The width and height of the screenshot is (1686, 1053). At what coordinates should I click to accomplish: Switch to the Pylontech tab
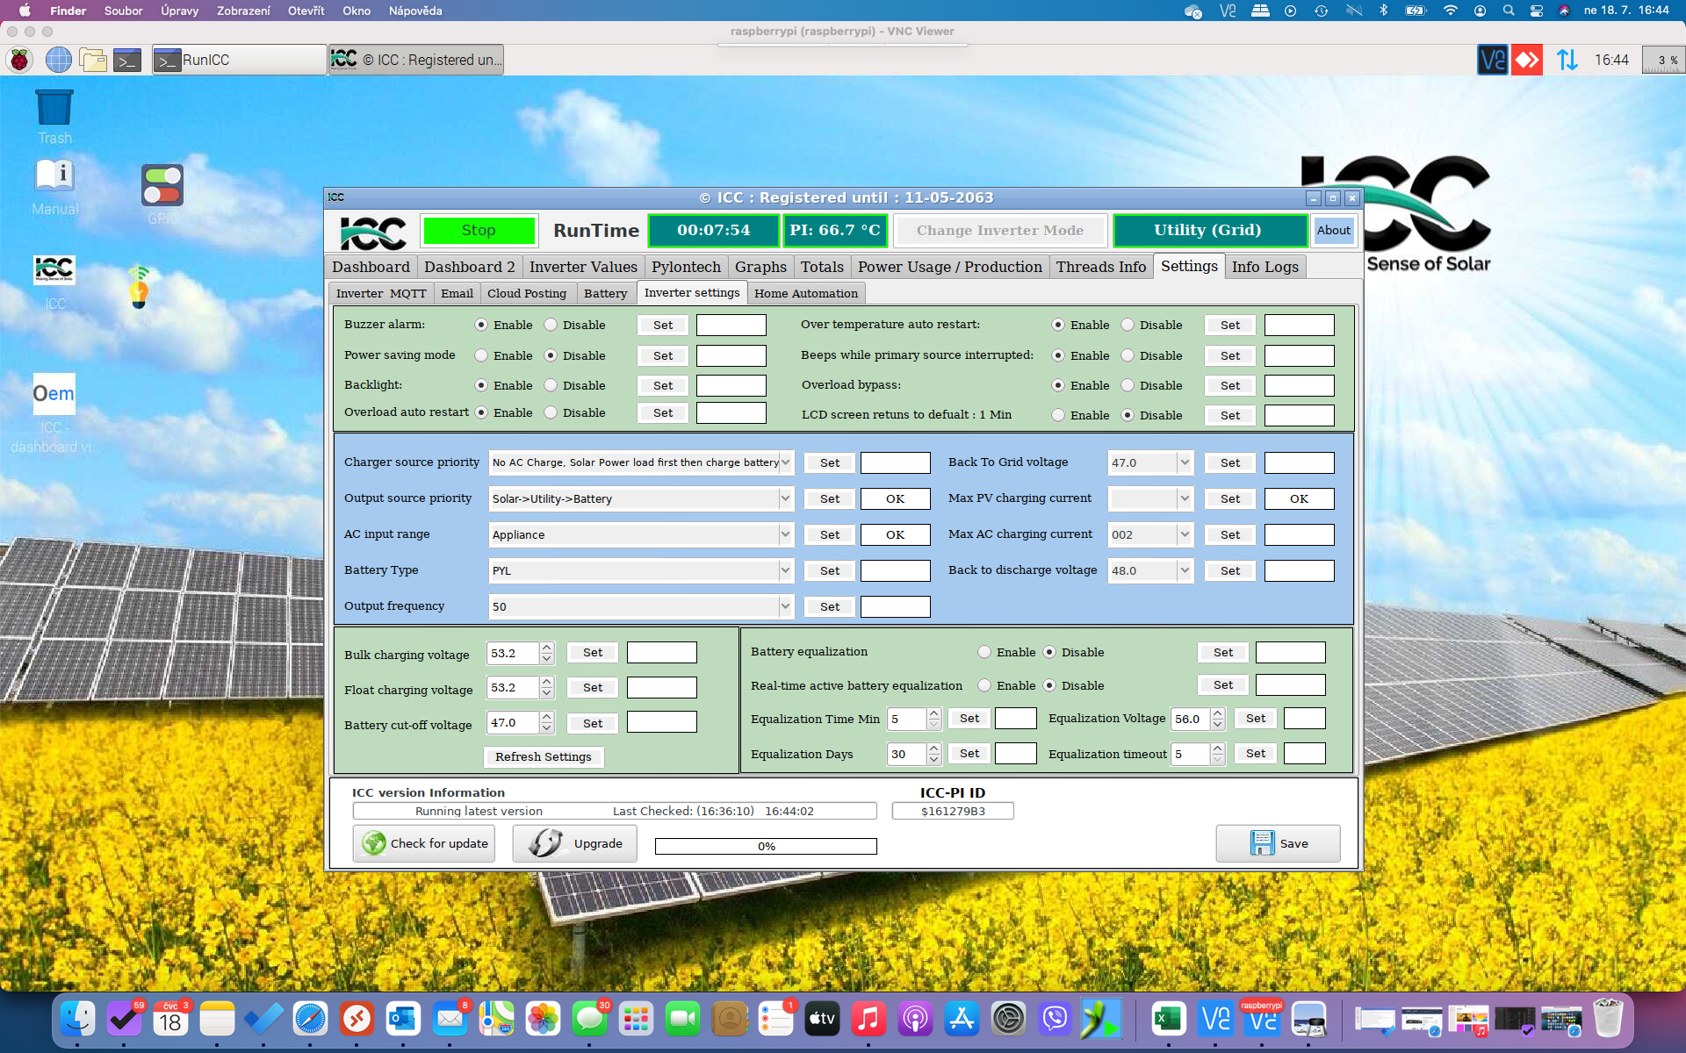click(x=685, y=267)
